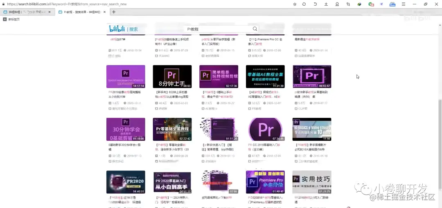Click play-count icon beside 40.4万
Viewport: 442px width, 208px height.
[x=156, y=103]
